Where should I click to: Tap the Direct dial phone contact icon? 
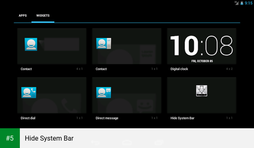[29, 92]
